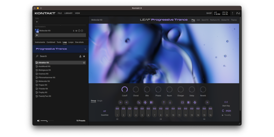Click the Native Instruments logo icon
This screenshot has height=137, width=274.
(238, 13)
